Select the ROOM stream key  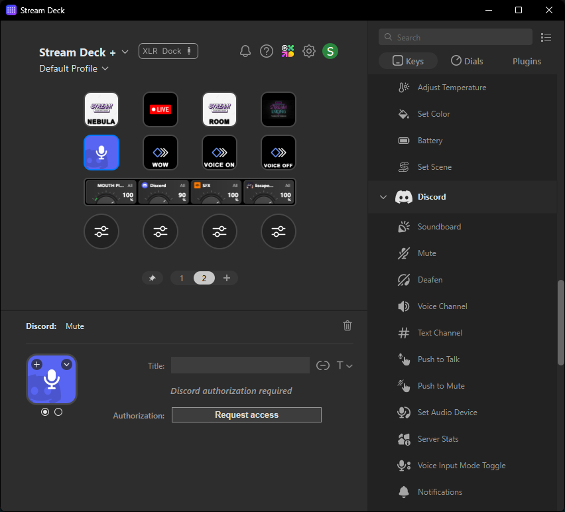coord(220,109)
